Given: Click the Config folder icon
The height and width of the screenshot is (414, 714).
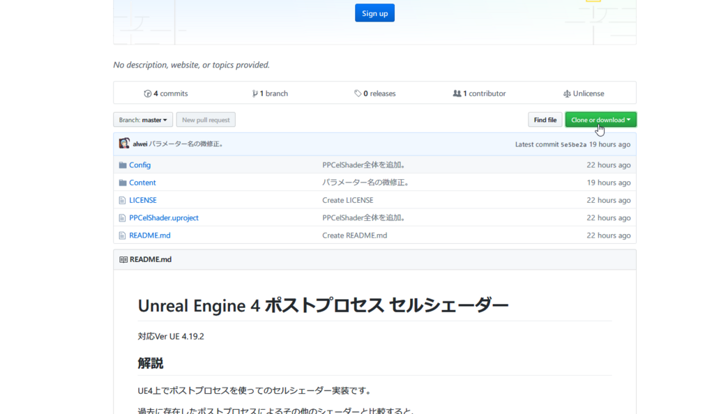Looking at the screenshot, I should pyautogui.click(x=123, y=164).
